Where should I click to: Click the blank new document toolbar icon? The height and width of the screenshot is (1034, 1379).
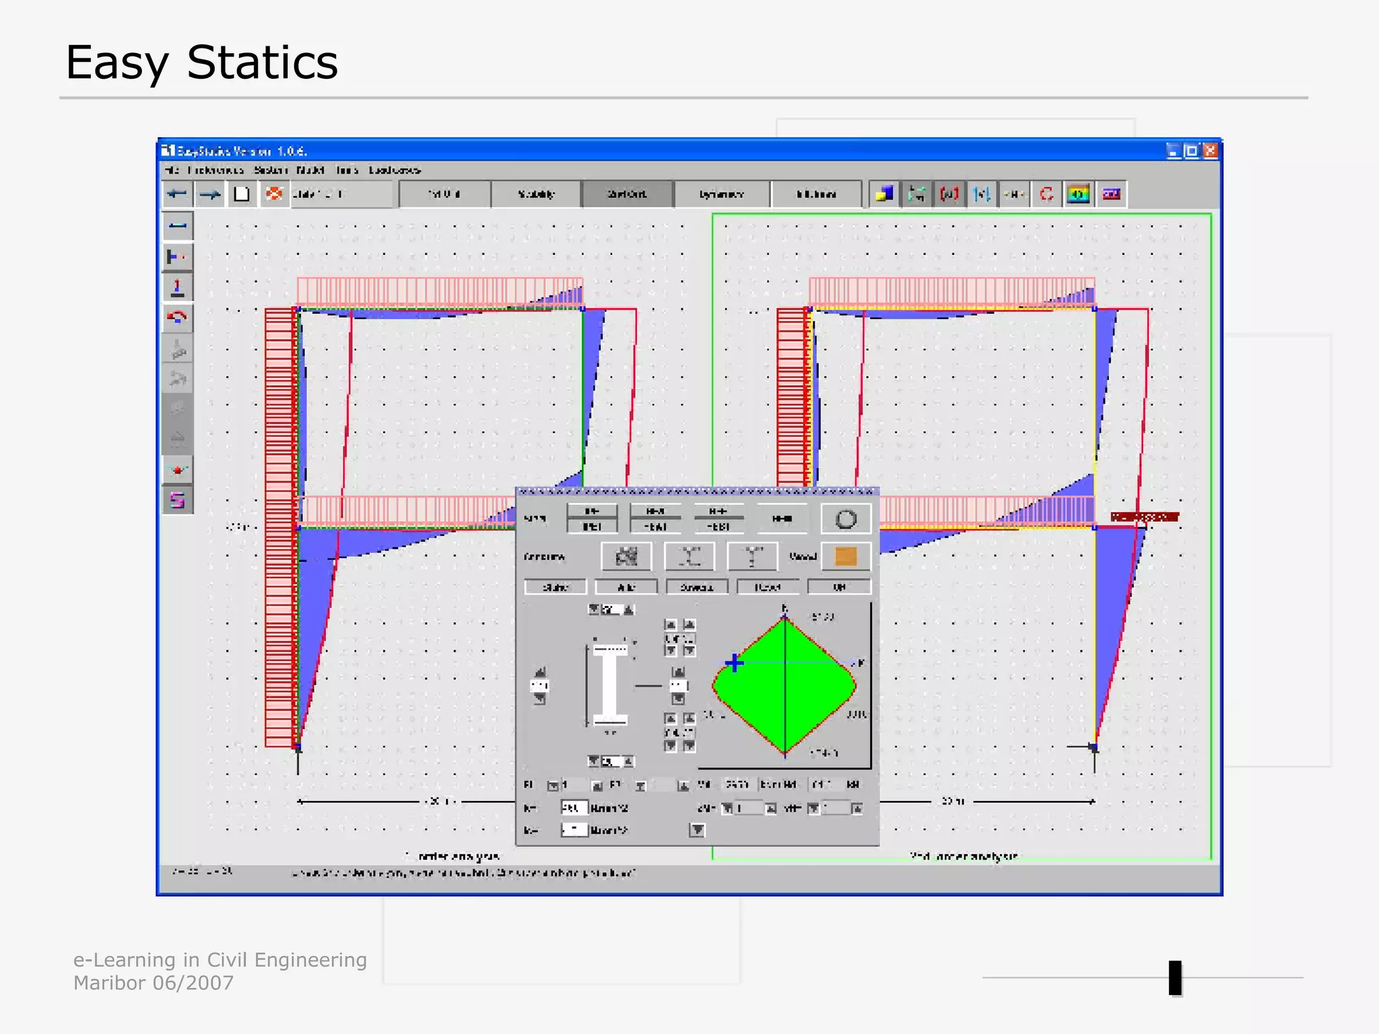click(242, 194)
